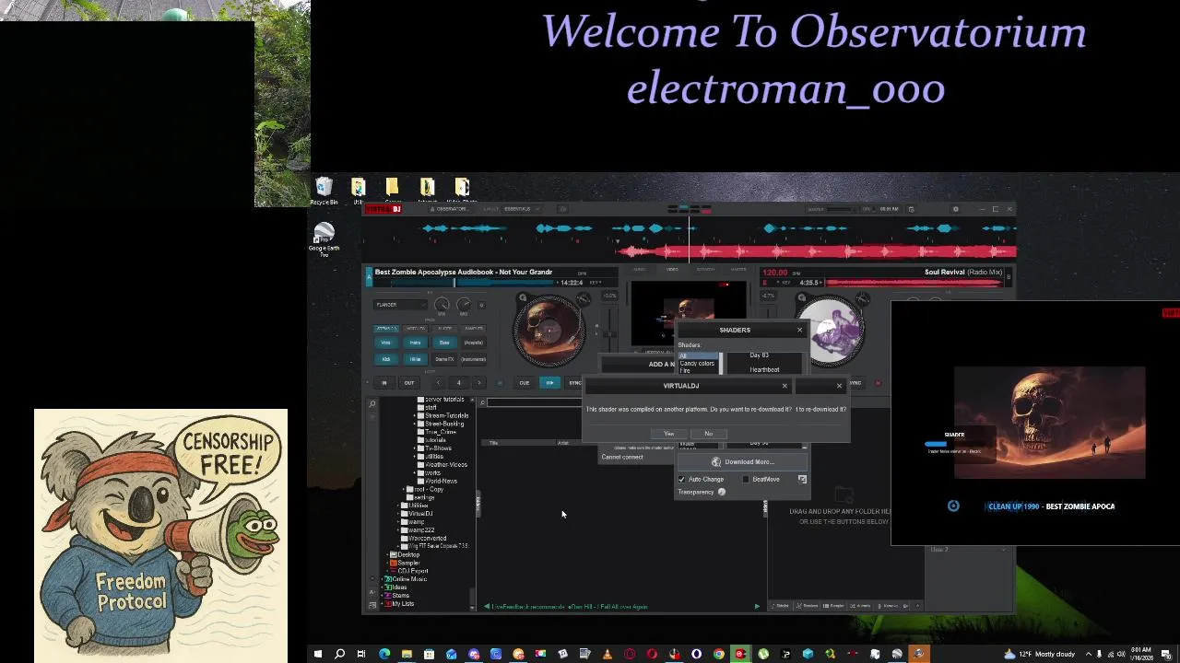
Task: Click the SCRATCH tab in the mixer
Action: [705, 269]
